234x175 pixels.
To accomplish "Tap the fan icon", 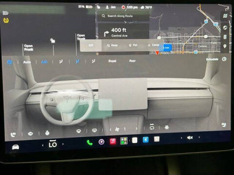I will pos(117,129).
